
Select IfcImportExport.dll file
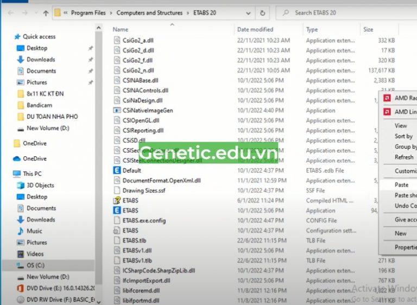tap(146, 281)
